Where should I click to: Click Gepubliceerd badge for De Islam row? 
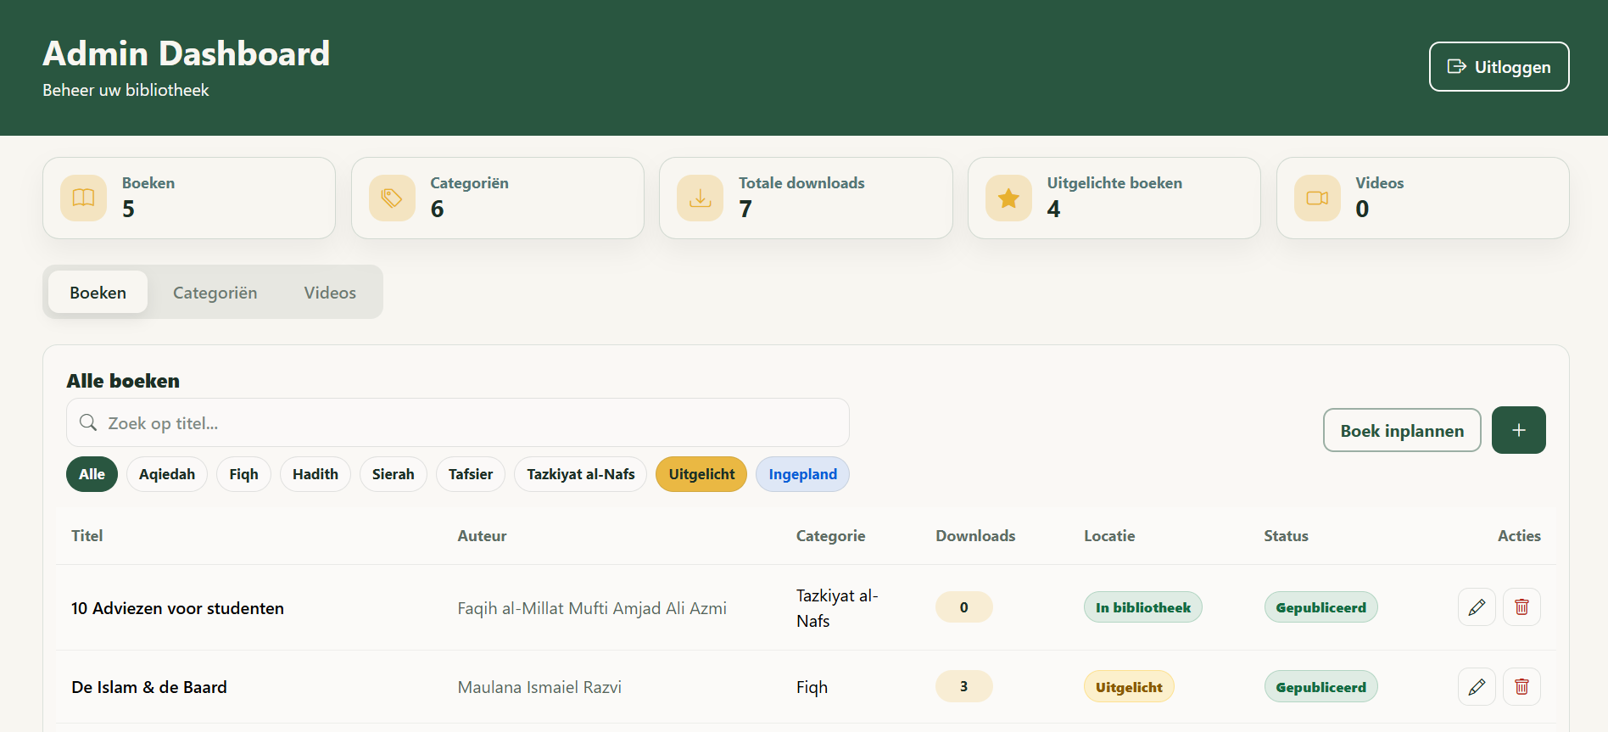pos(1320,687)
